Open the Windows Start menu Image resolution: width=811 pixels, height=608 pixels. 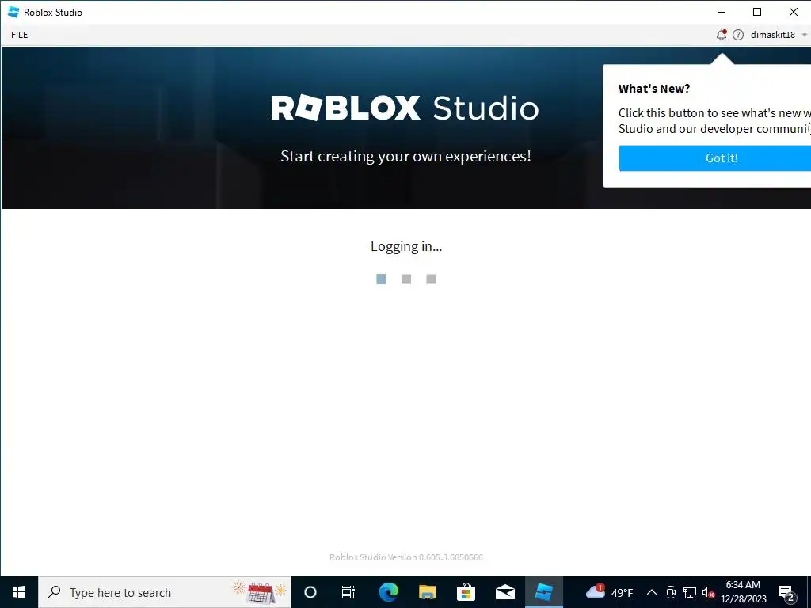[x=19, y=592]
